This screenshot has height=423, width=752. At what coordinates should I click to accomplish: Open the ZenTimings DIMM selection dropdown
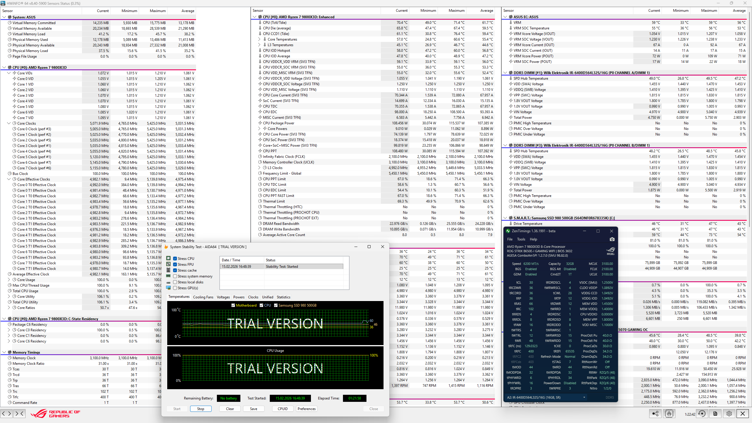584,397
